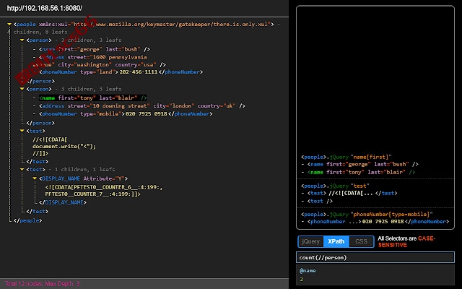The height and width of the screenshot is (289, 462).
Task: Click the CDATA PFTEST0__COUNTER_6 text
Action: (104, 191)
